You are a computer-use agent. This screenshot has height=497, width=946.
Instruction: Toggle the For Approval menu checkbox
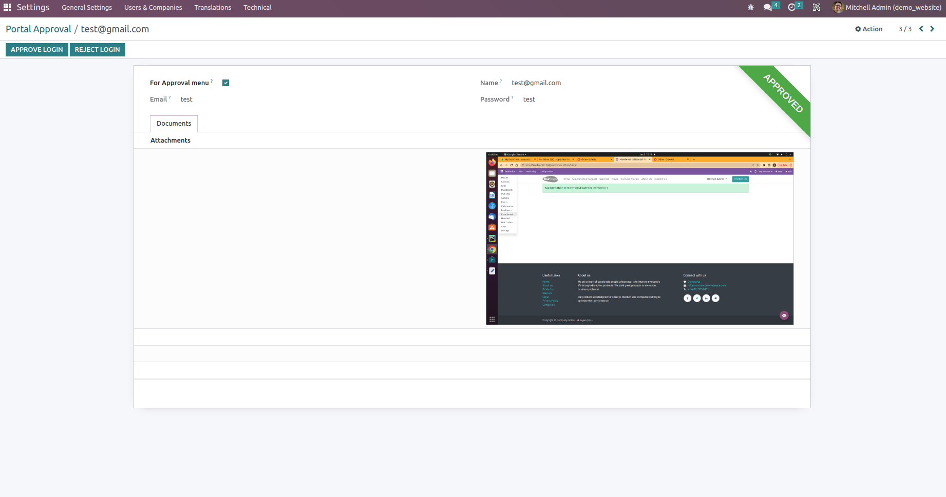pos(225,83)
